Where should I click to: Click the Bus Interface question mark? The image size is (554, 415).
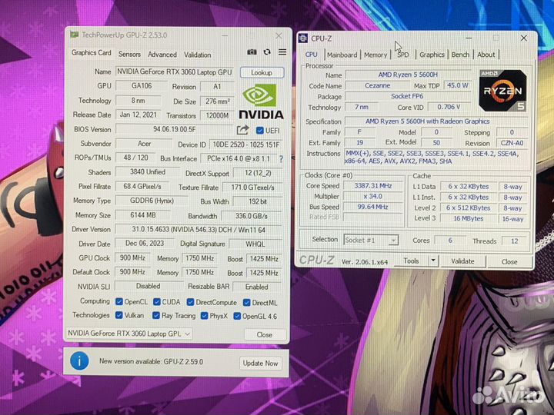pyautogui.click(x=281, y=159)
